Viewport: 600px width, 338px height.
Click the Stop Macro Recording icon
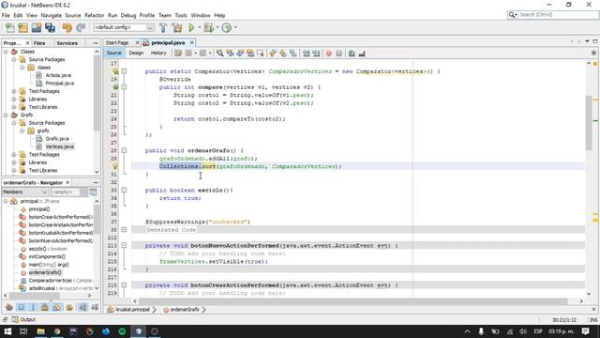coord(339,54)
